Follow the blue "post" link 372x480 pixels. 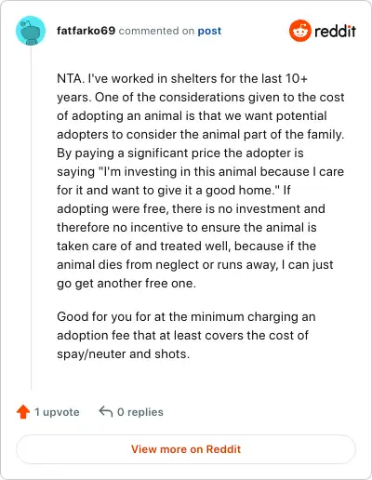(x=209, y=31)
